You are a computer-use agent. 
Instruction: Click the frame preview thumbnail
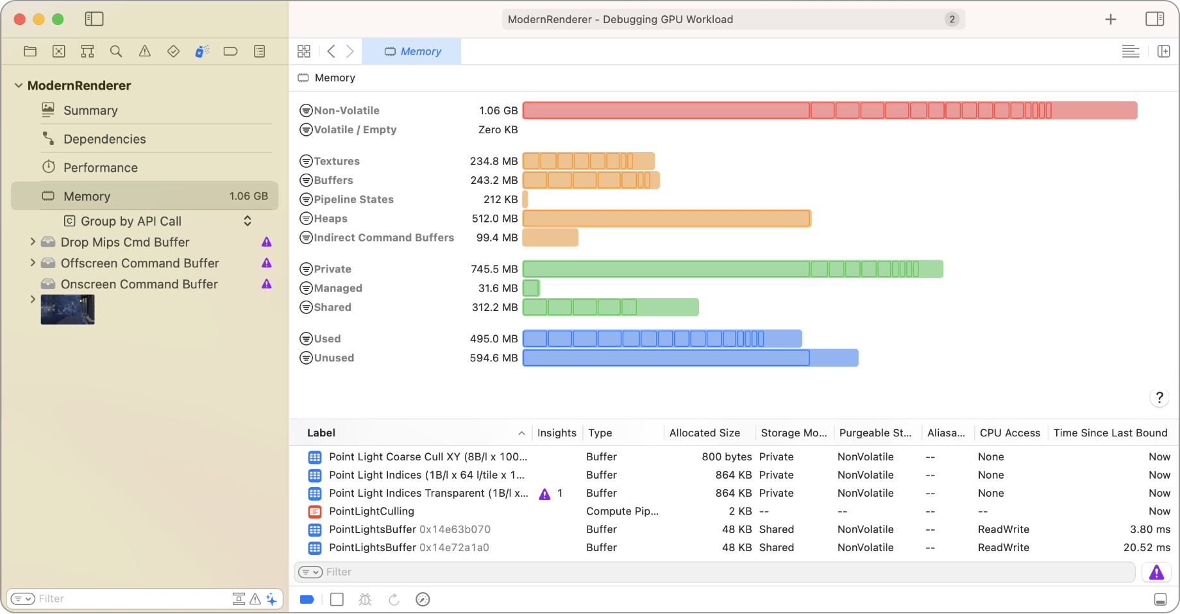coord(67,310)
